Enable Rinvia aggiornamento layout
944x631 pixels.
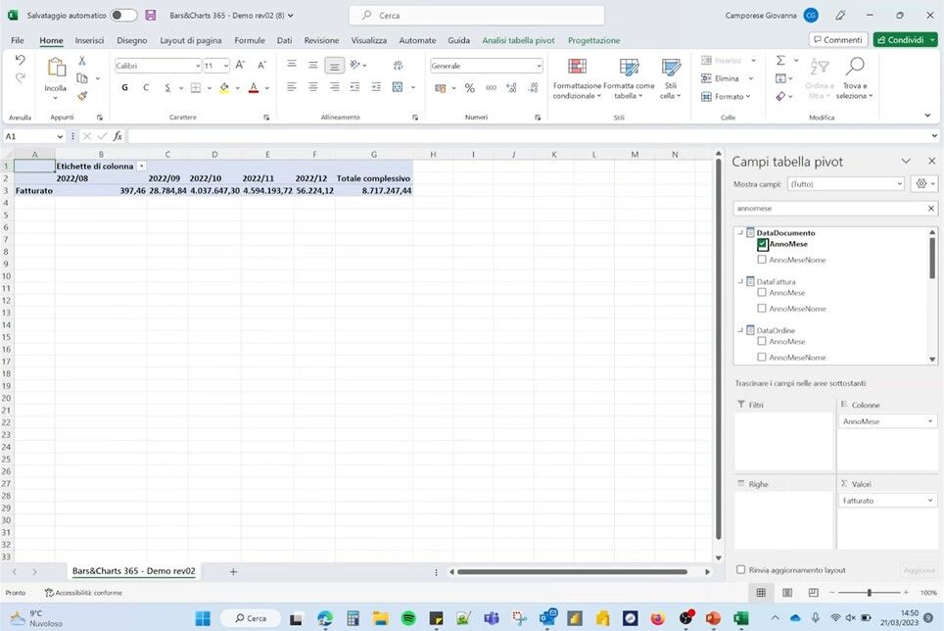coord(741,569)
